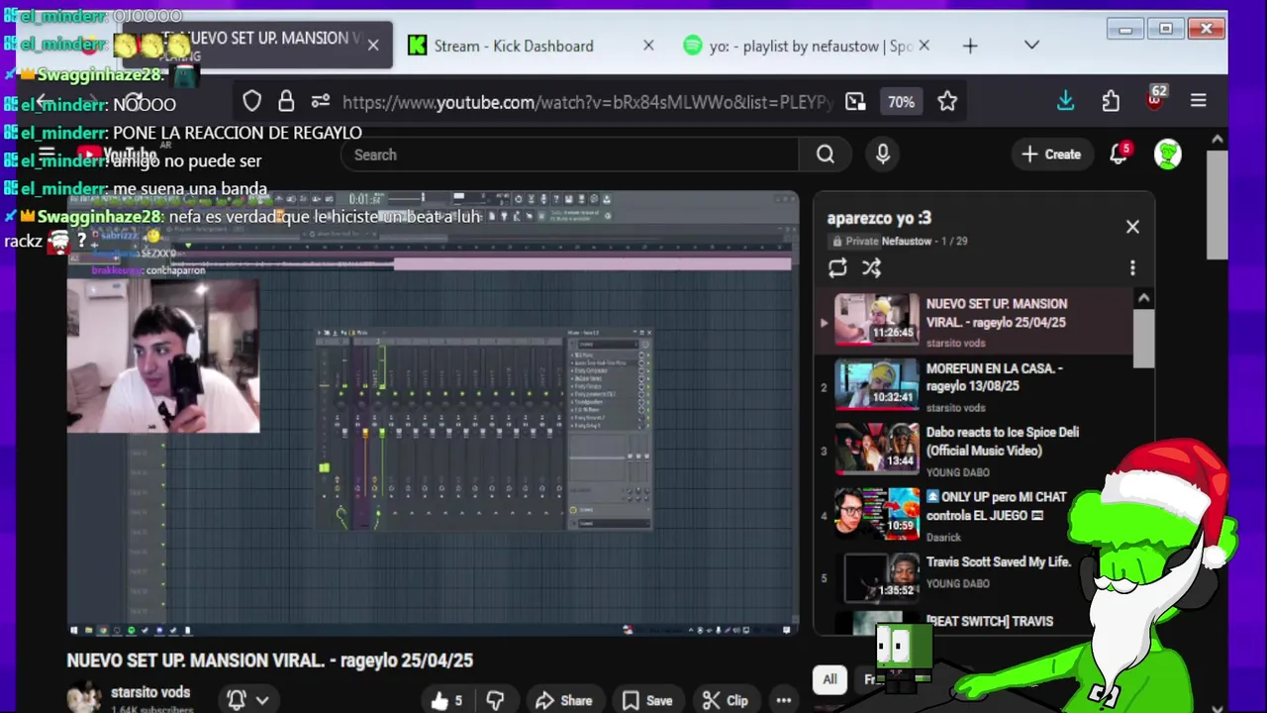This screenshot has height=713, width=1267.
Task: Collapse playlist with the up chevron
Action: [1143, 297]
